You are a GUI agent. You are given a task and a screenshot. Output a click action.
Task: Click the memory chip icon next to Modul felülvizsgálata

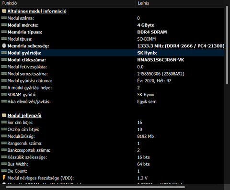[x=4, y=67]
